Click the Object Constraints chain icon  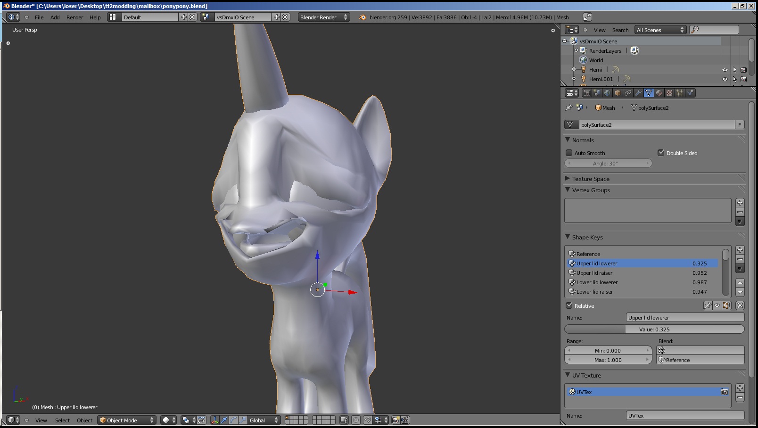pos(628,93)
